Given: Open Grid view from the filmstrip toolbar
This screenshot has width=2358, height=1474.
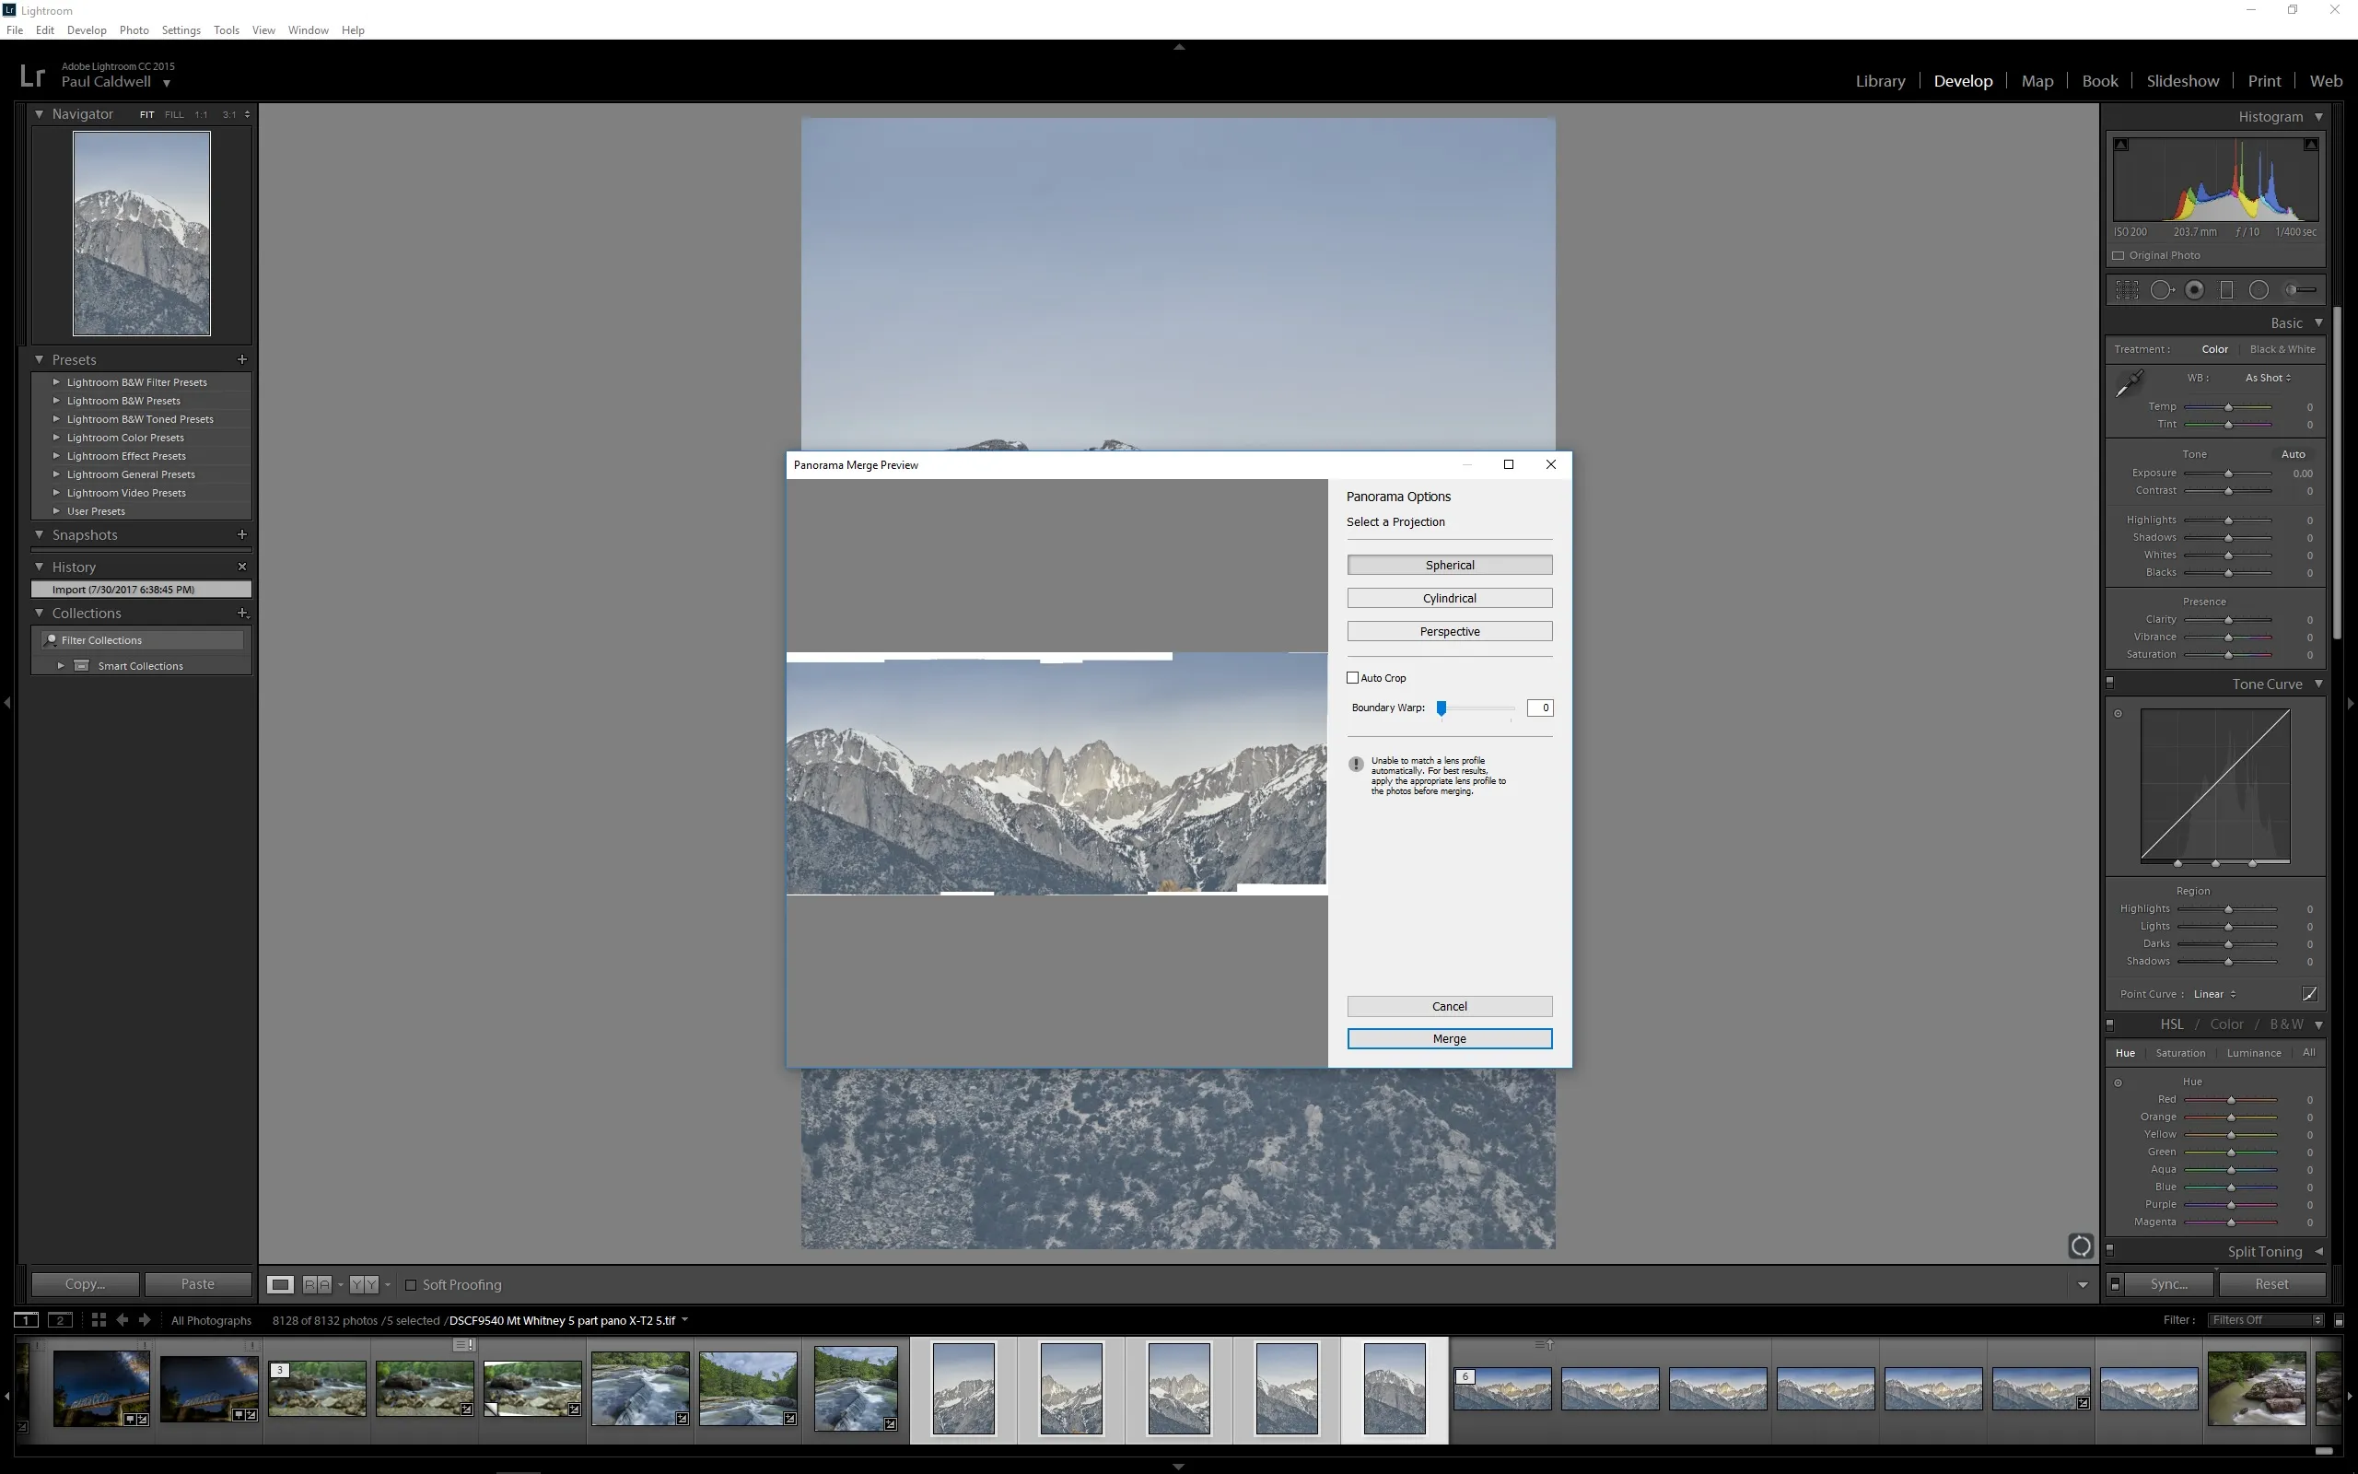Looking at the screenshot, I should click(x=98, y=1320).
